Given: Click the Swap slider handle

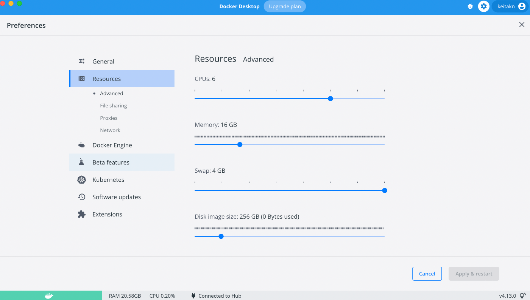Looking at the screenshot, I should [385, 190].
